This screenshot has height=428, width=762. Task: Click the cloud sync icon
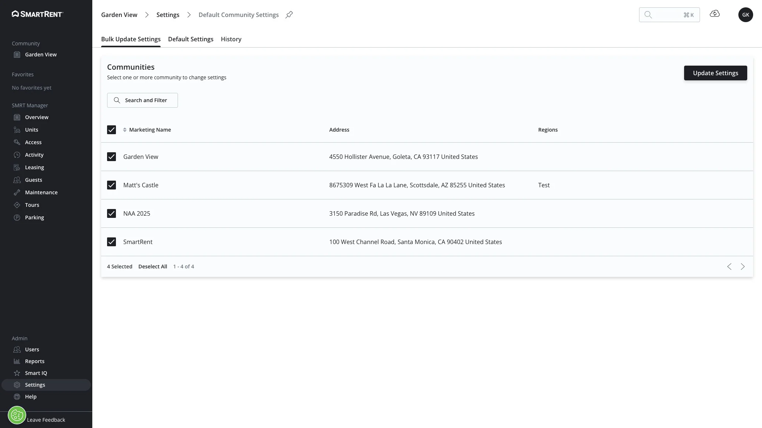coord(715,14)
